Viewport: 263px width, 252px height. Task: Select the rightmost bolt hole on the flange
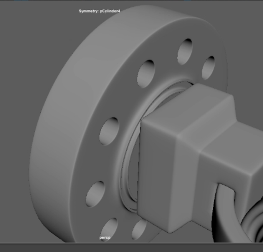[209, 67]
